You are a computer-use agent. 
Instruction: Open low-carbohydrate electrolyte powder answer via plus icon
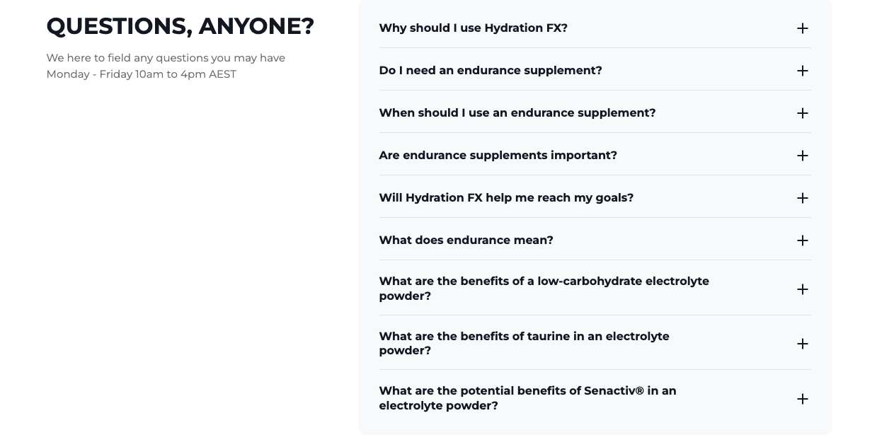802,289
